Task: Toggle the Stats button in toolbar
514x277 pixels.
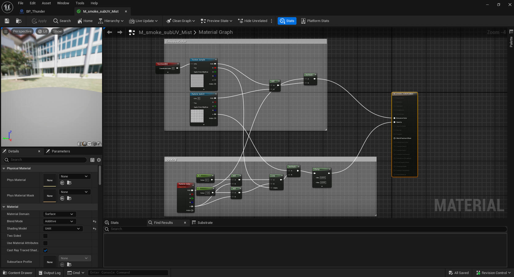Action: tap(287, 21)
